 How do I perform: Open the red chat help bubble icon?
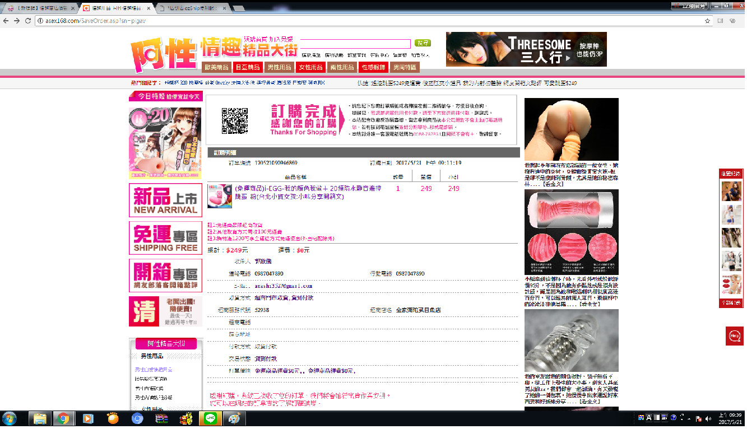tap(734, 335)
